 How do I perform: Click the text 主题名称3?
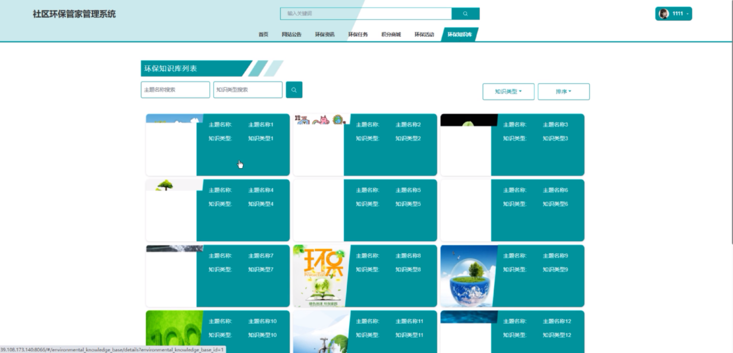tap(555, 125)
